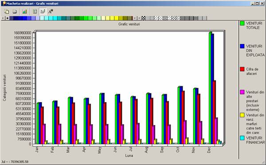Image resolution: width=266 pixels, height=165 pixels.
Task: Pick the cyan color swatch in palette
Action: (55, 18)
